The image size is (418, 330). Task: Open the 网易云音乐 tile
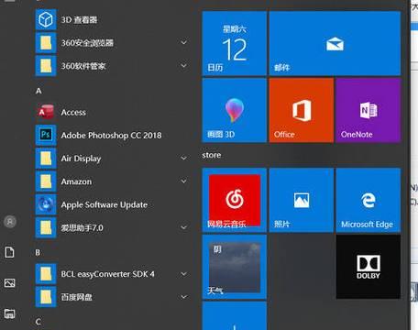(x=234, y=200)
